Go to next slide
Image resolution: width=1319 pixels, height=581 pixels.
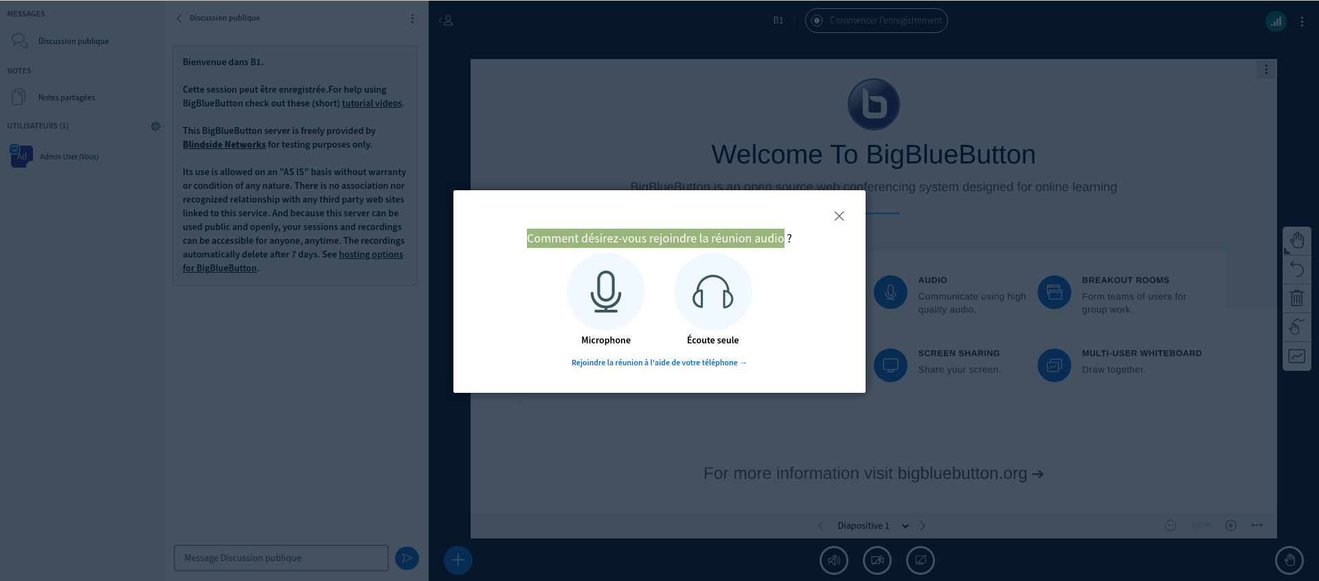tap(923, 526)
